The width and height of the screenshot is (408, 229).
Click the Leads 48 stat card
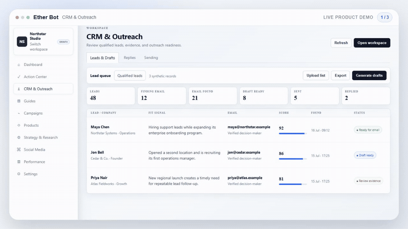(x=111, y=96)
